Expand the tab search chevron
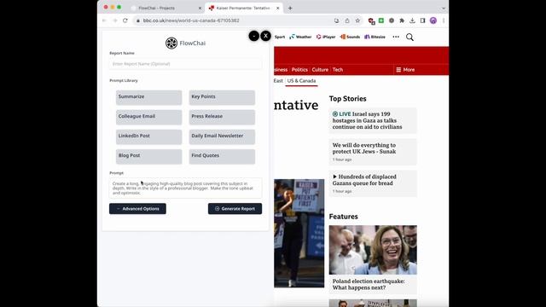The image size is (546, 307). click(x=444, y=8)
